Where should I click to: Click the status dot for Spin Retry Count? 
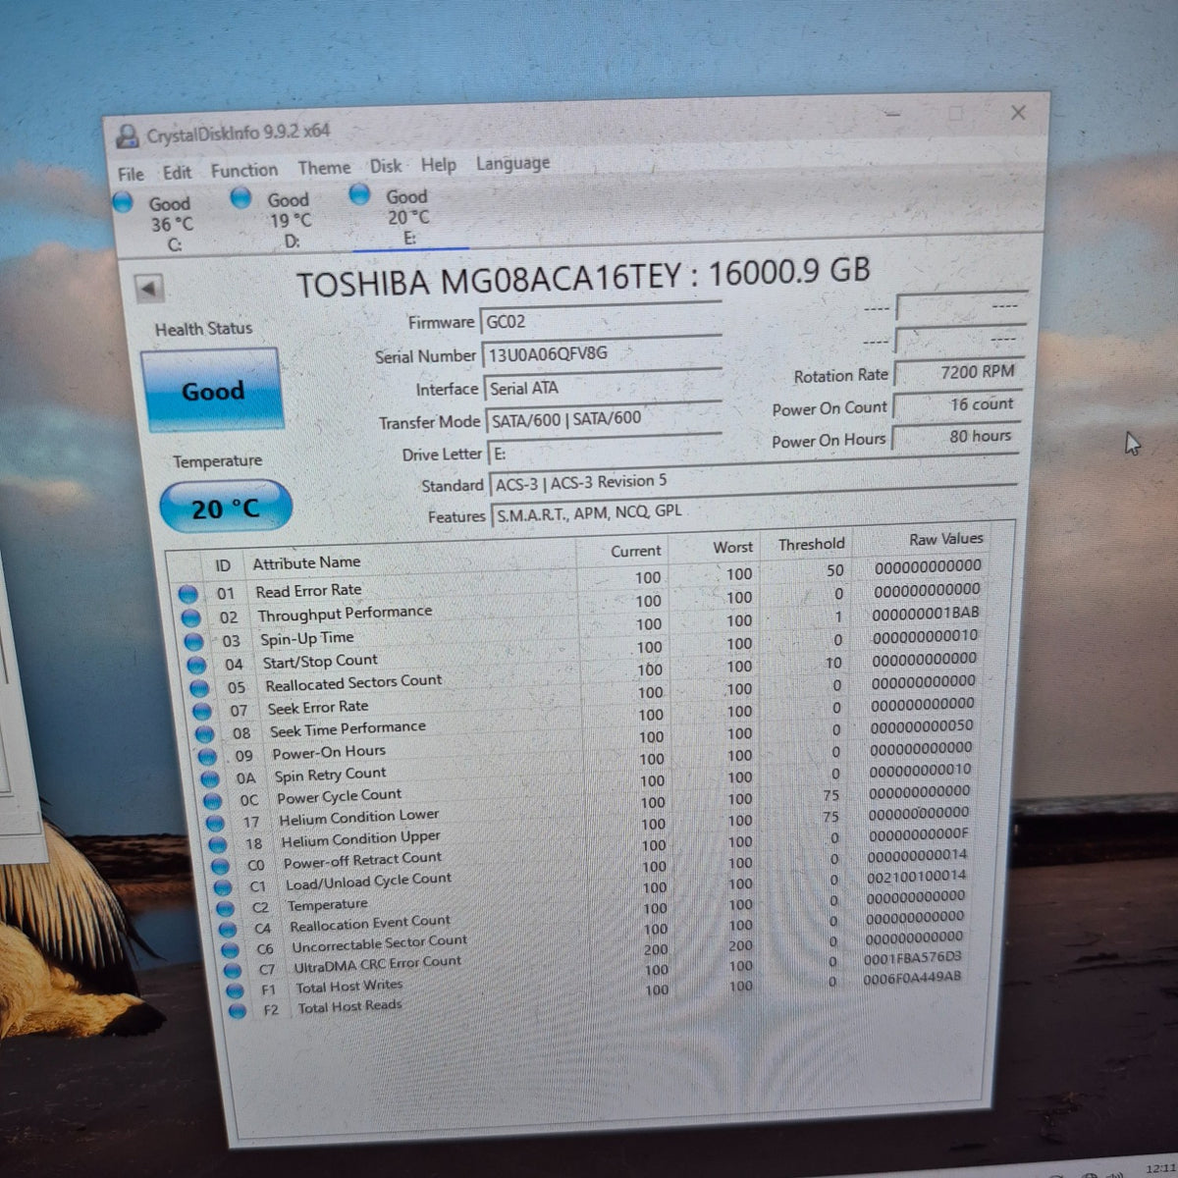pos(210,779)
